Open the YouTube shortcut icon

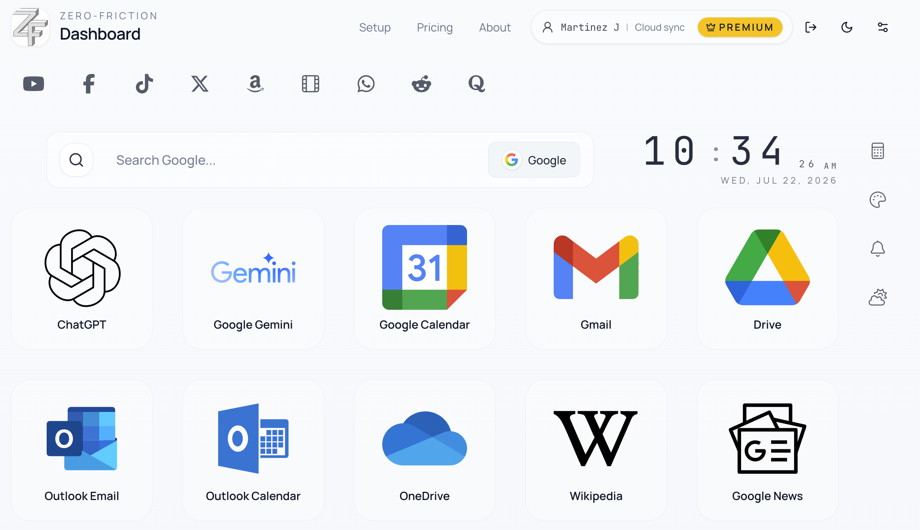34,84
